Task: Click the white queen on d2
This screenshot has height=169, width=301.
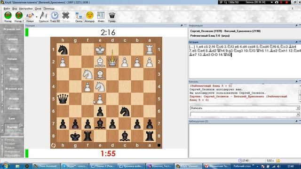Action: coord(112,61)
